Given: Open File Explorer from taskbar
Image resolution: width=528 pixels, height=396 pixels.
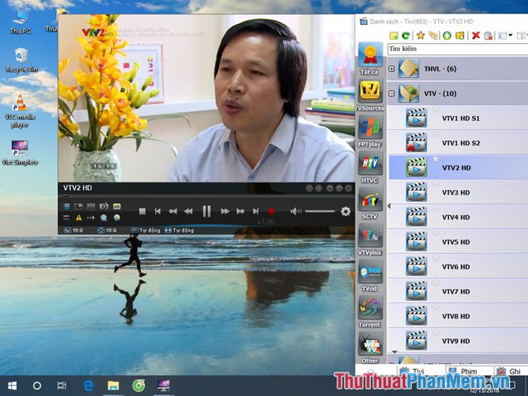Looking at the screenshot, I should [x=113, y=385].
